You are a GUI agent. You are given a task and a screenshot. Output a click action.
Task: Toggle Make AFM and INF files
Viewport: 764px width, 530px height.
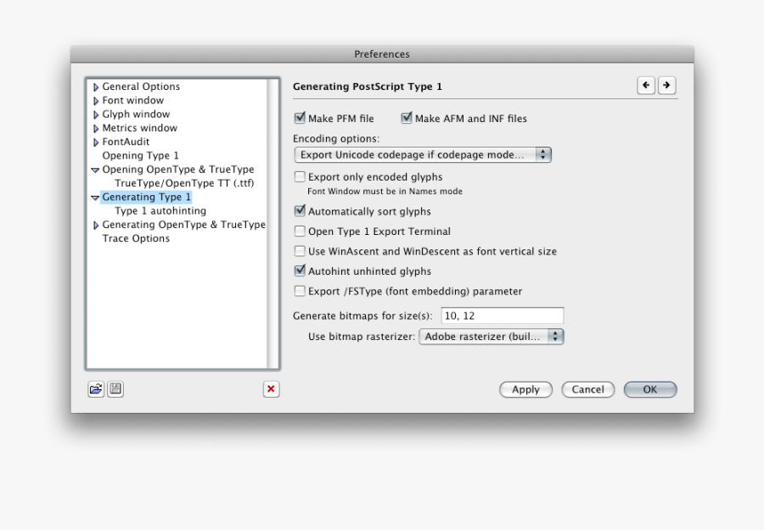(x=407, y=119)
